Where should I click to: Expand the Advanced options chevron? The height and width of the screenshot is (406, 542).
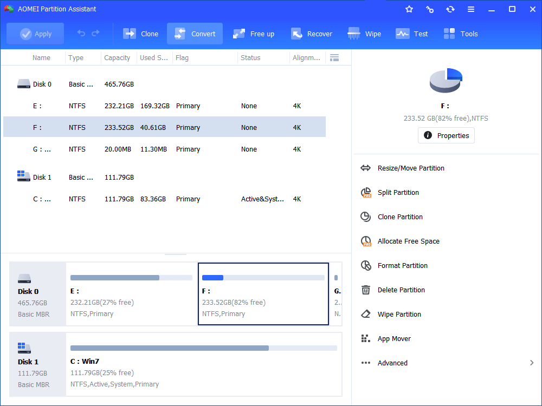click(x=532, y=363)
